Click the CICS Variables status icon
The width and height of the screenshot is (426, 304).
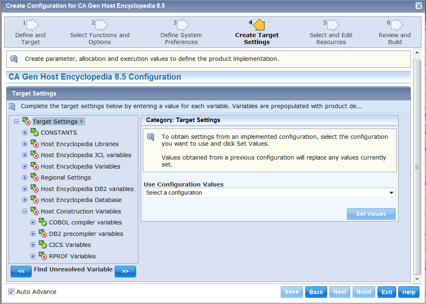(43, 245)
